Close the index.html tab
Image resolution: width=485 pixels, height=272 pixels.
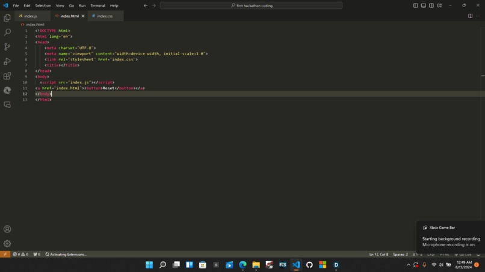83,16
